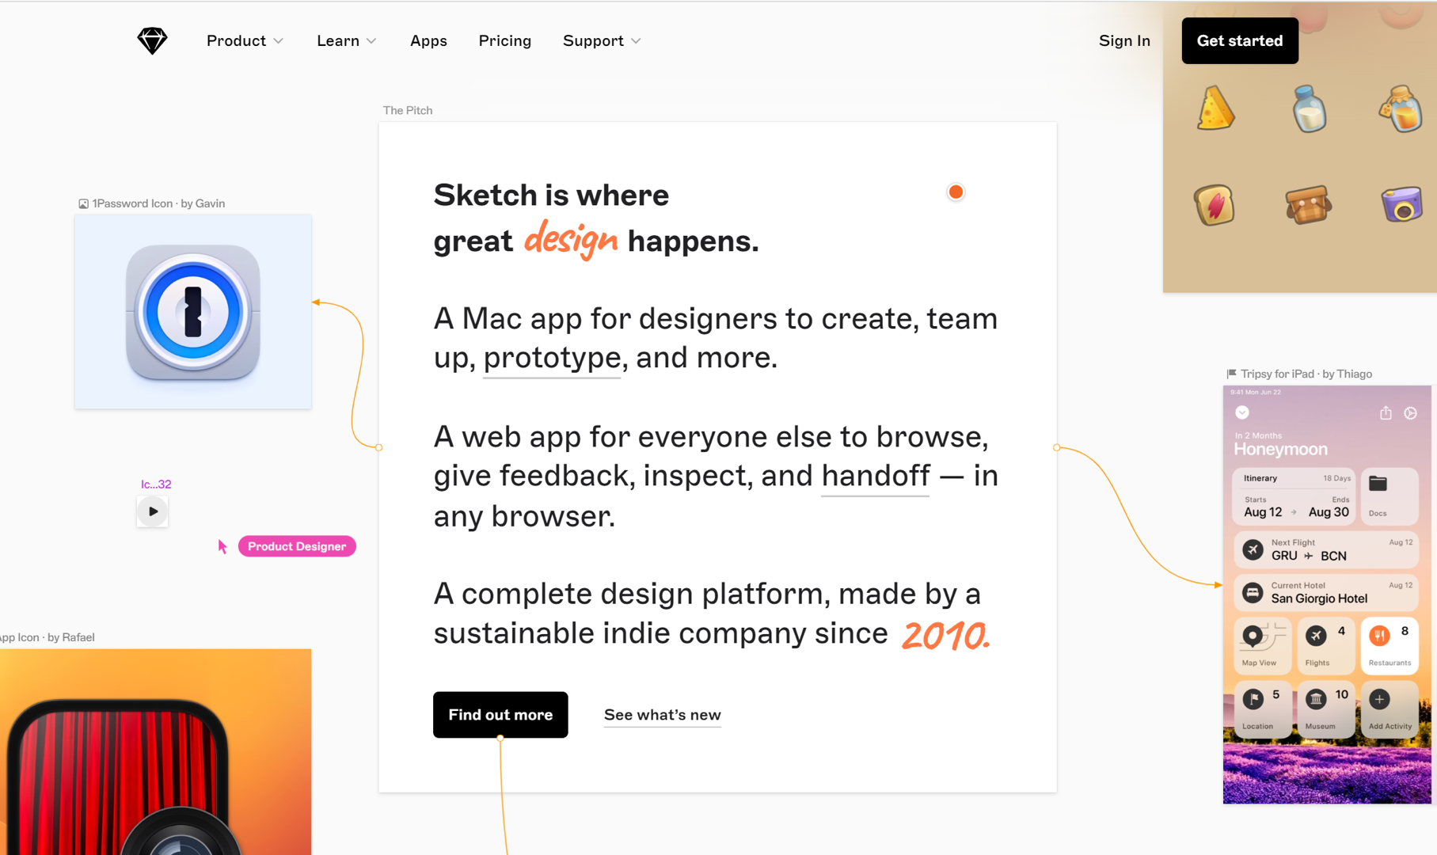The width and height of the screenshot is (1437, 855).
Task: Expand the Product dropdown menu
Action: [x=245, y=40]
